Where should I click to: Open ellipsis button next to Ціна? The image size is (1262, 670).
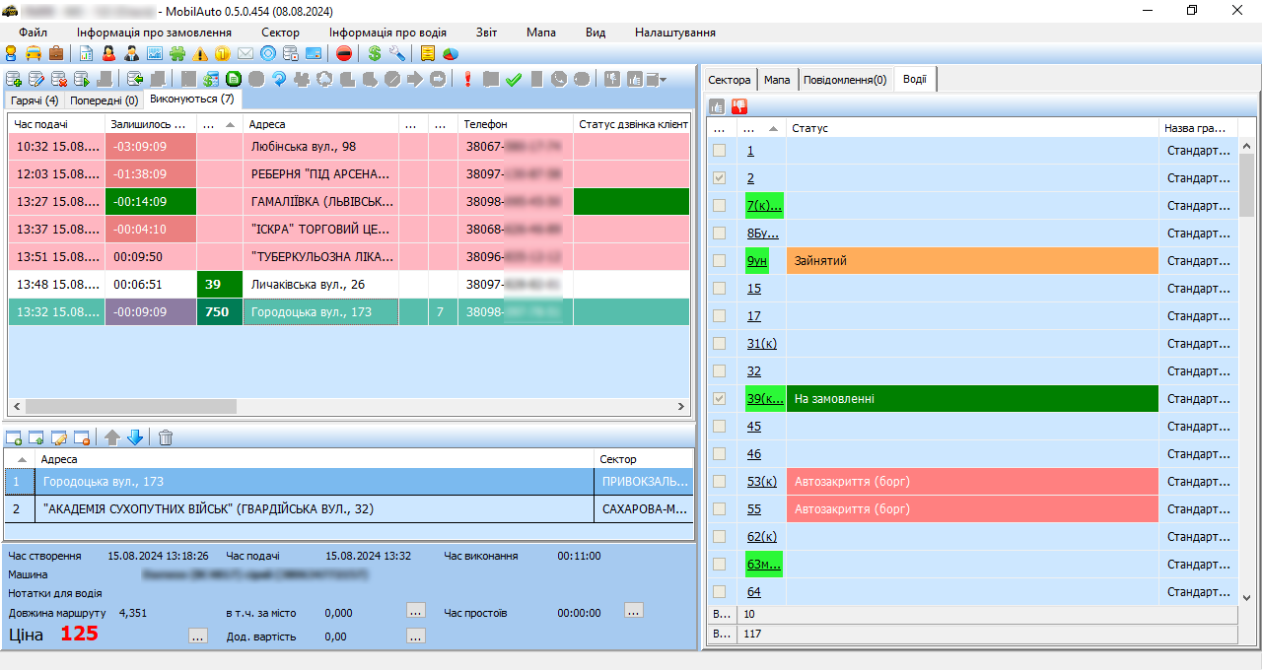tap(197, 636)
